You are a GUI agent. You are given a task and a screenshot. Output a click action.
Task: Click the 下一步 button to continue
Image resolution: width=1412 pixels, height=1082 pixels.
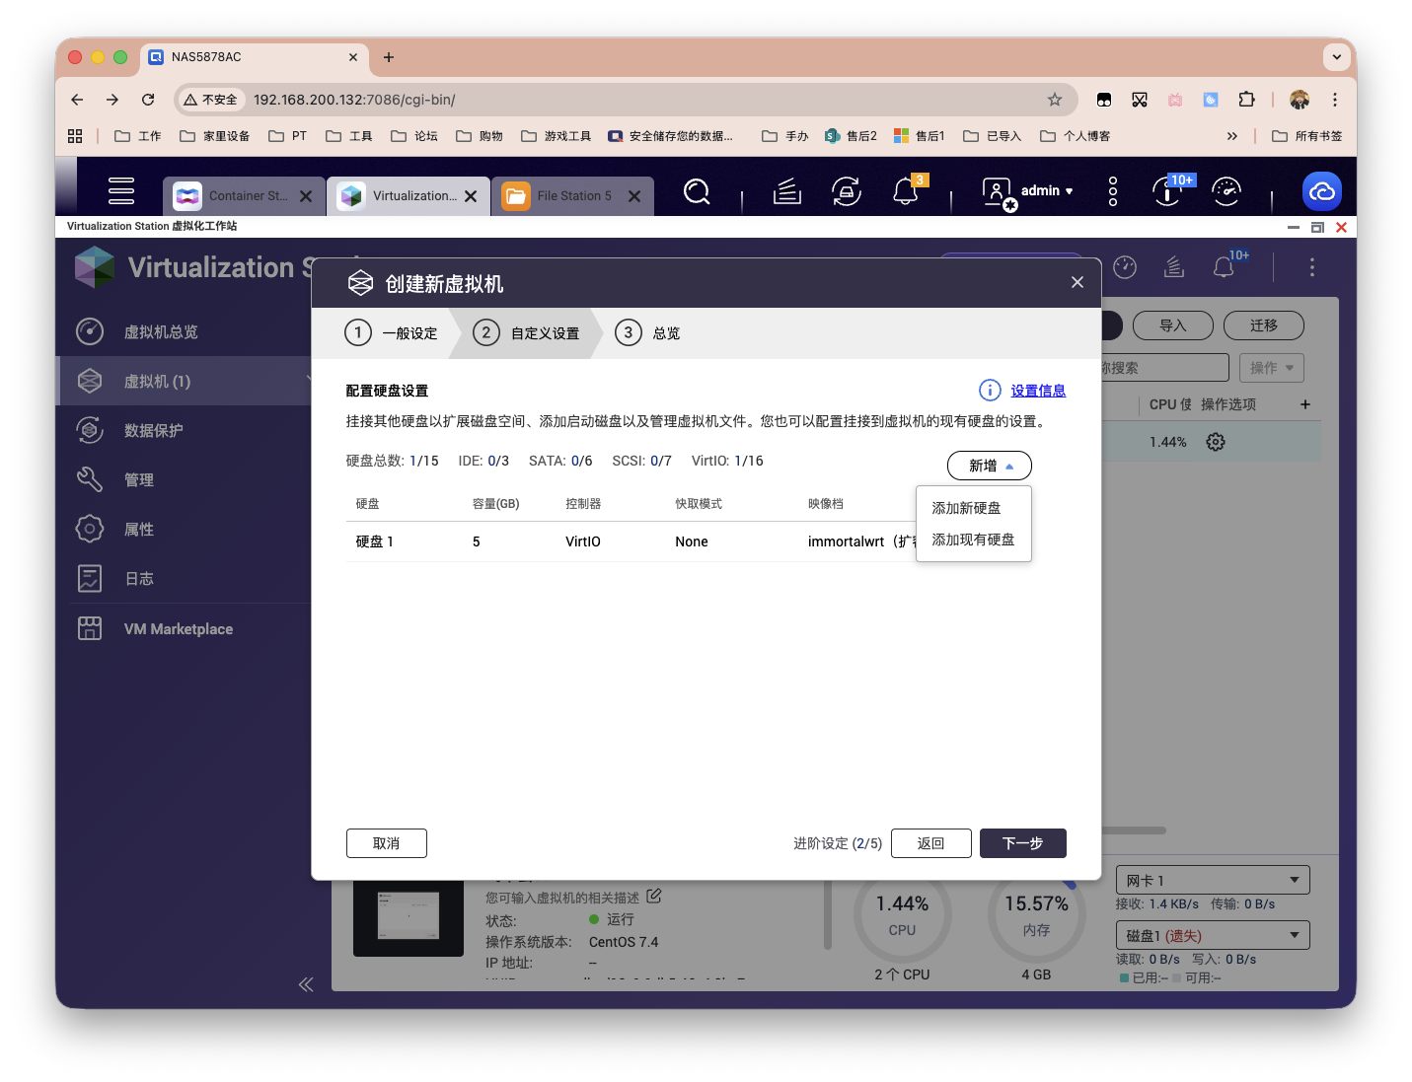[1022, 843]
